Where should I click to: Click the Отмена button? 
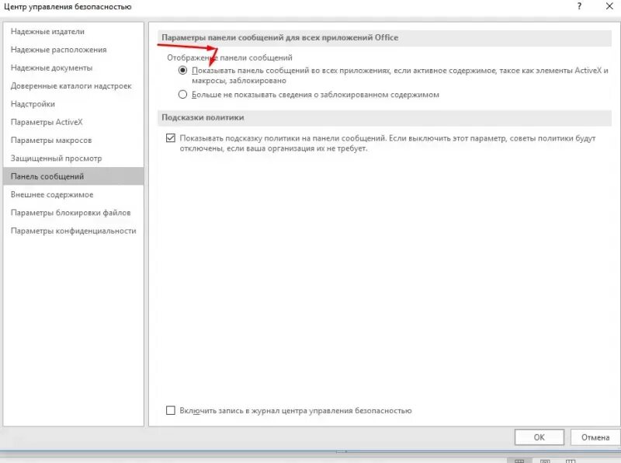pos(595,437)
